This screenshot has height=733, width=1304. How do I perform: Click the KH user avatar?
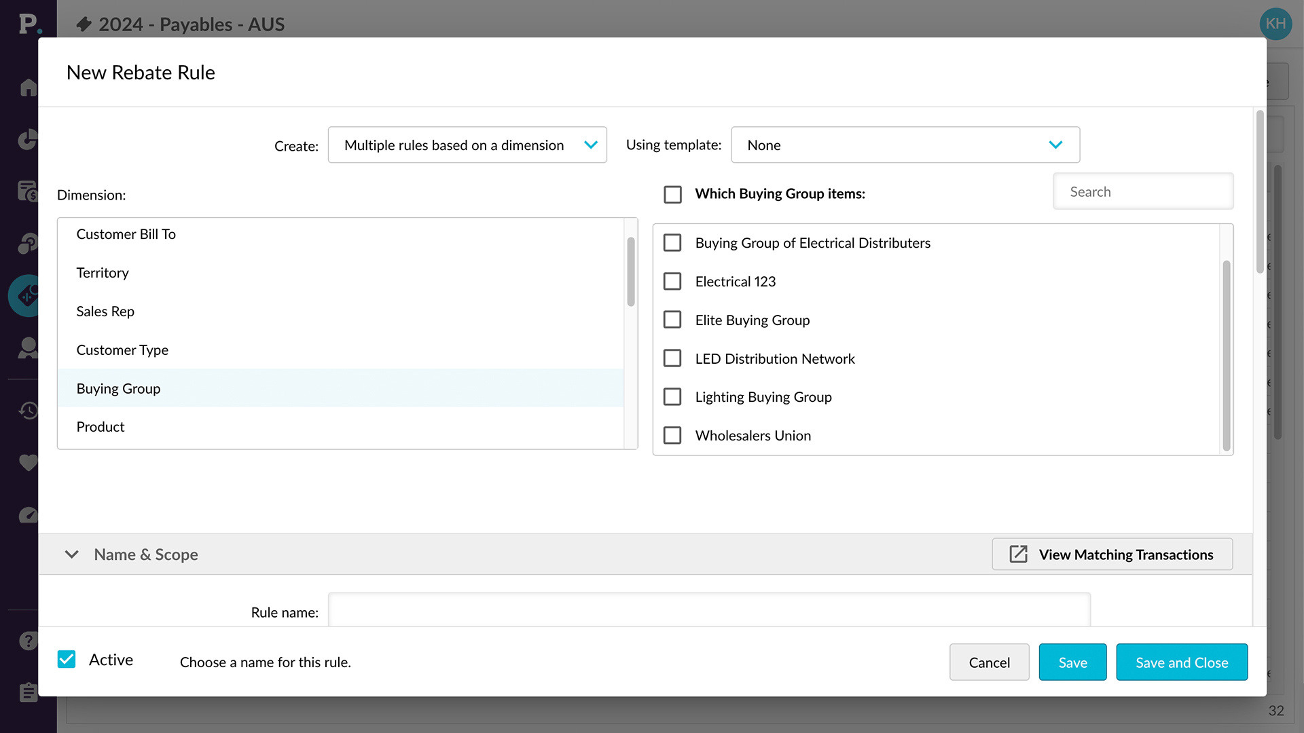pyautogui.click(x=1275, y=24)
